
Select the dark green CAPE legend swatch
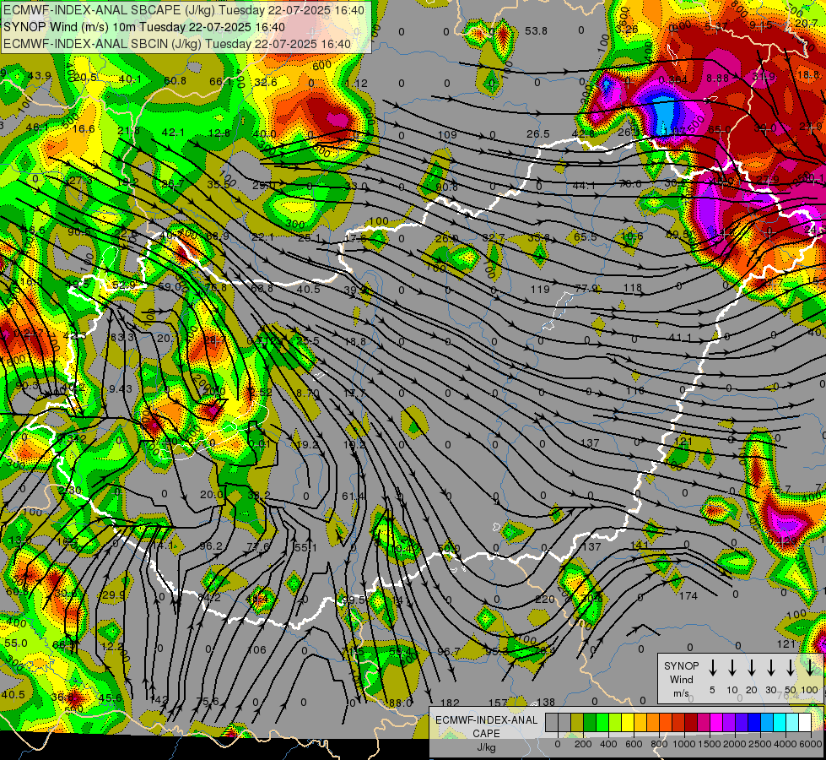(590, 722)
